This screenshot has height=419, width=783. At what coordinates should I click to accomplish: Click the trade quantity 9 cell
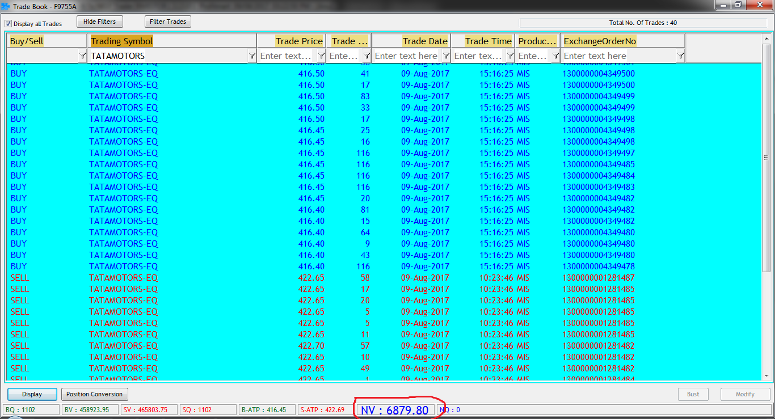(x=367, y=244)
